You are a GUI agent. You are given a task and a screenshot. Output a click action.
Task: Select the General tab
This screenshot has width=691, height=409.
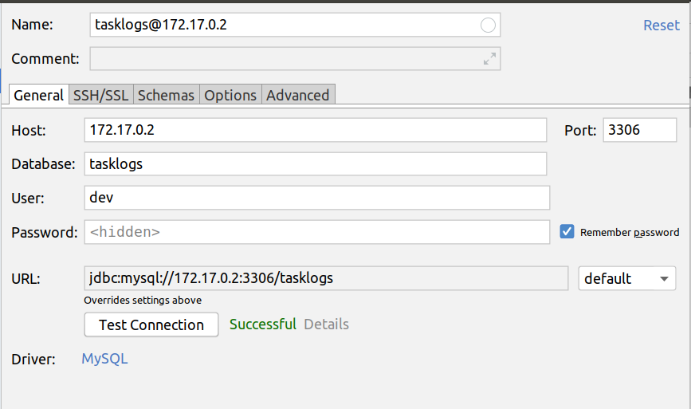tap(39, 95)
